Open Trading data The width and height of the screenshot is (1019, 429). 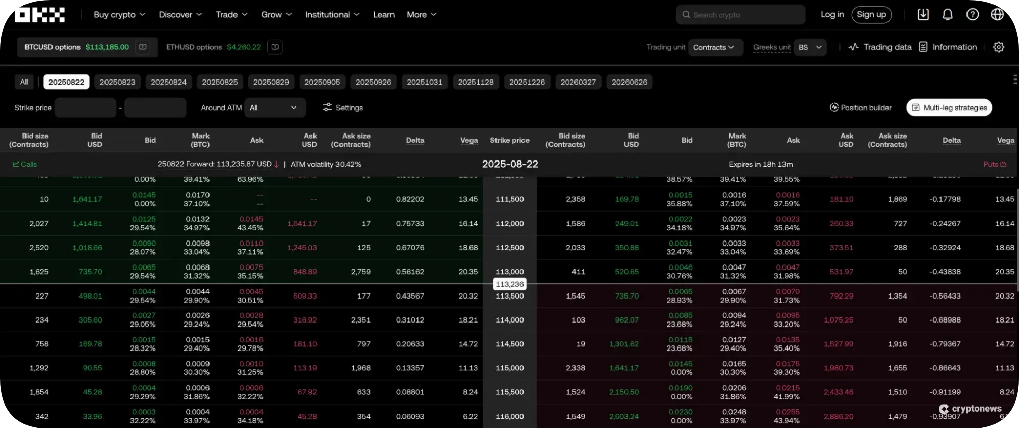coord(880,47)
